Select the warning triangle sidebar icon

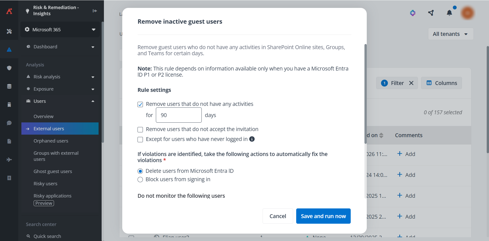9,50
